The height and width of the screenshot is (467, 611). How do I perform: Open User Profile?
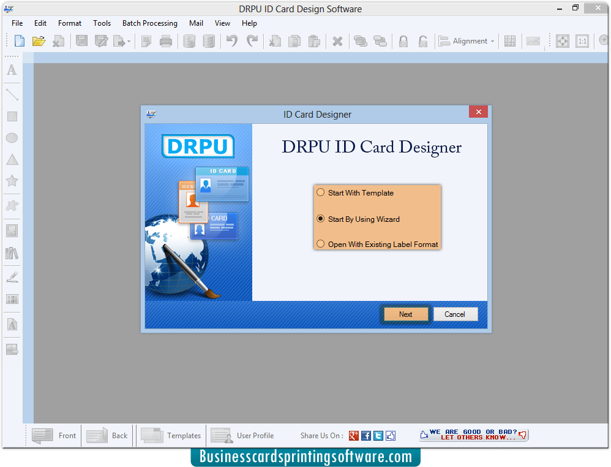242,435
